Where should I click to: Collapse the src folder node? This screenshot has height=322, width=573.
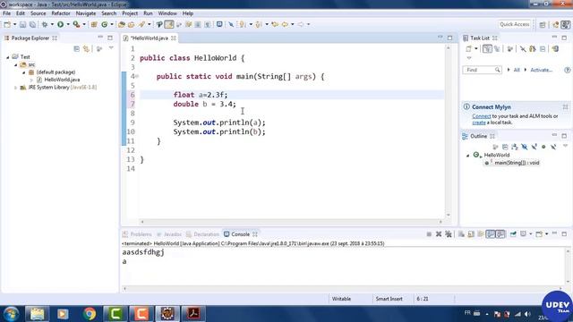(16, 64)
